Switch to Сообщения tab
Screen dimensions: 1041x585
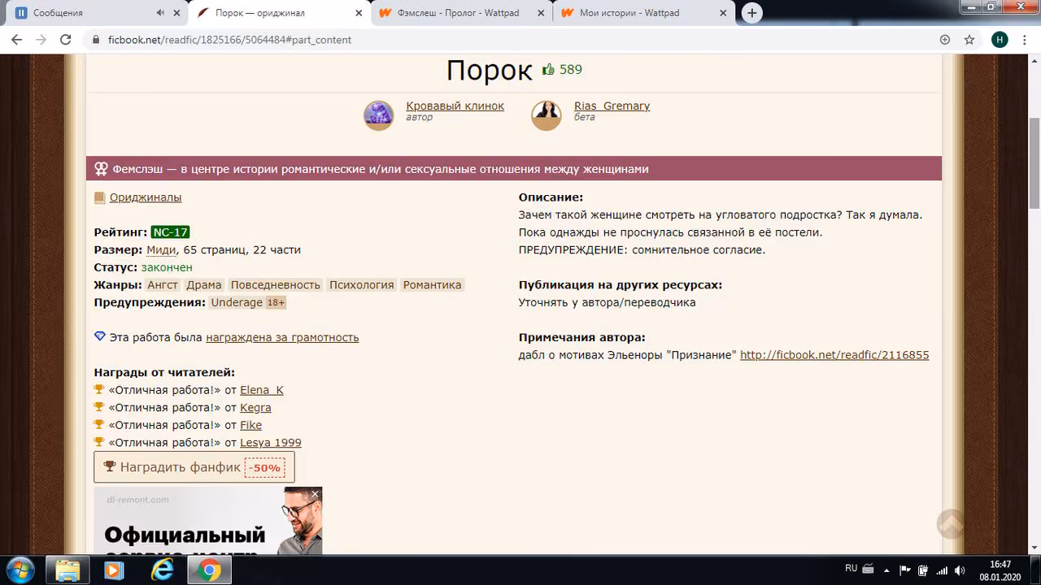(89, 13)
